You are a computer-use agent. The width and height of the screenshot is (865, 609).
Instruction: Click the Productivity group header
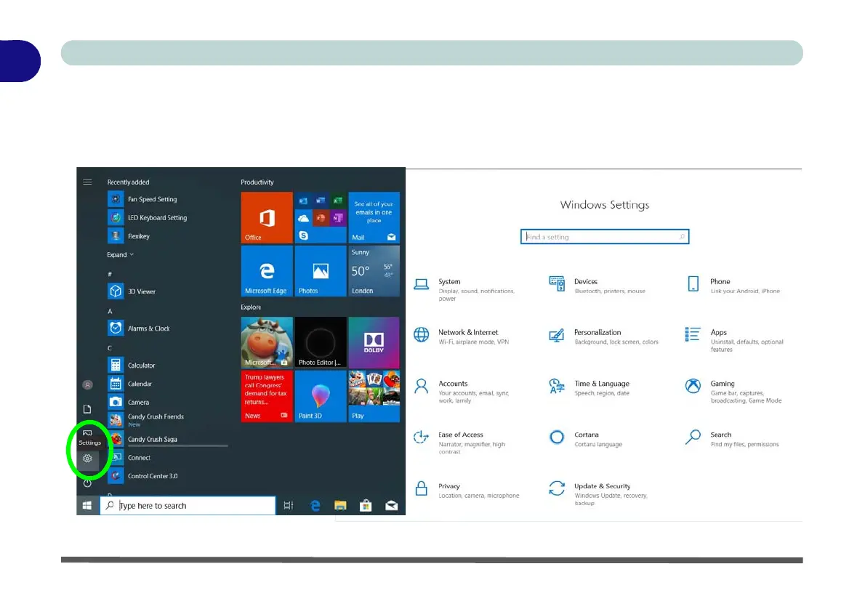(257, 182)
